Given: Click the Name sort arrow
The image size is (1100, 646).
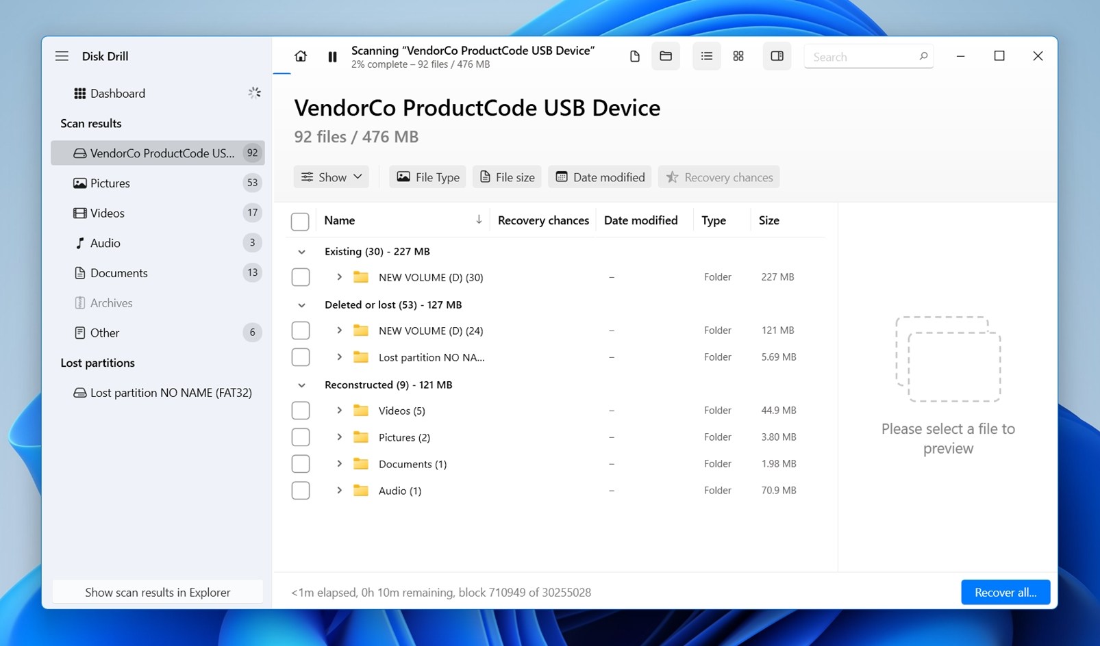Looking at the screenshot, I should tap(479, 220).
